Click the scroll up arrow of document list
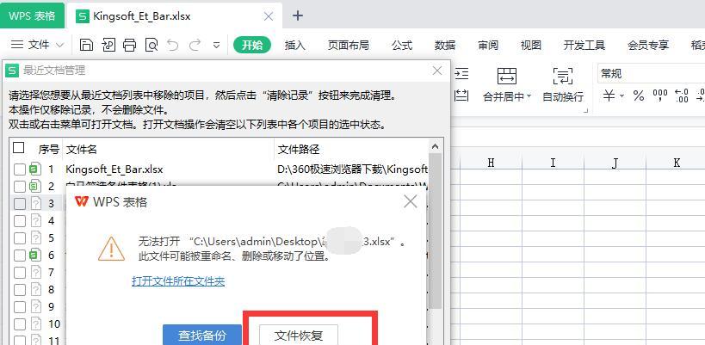Image resolution: width=705 pixels, height=345 pixels. point(435,146)
